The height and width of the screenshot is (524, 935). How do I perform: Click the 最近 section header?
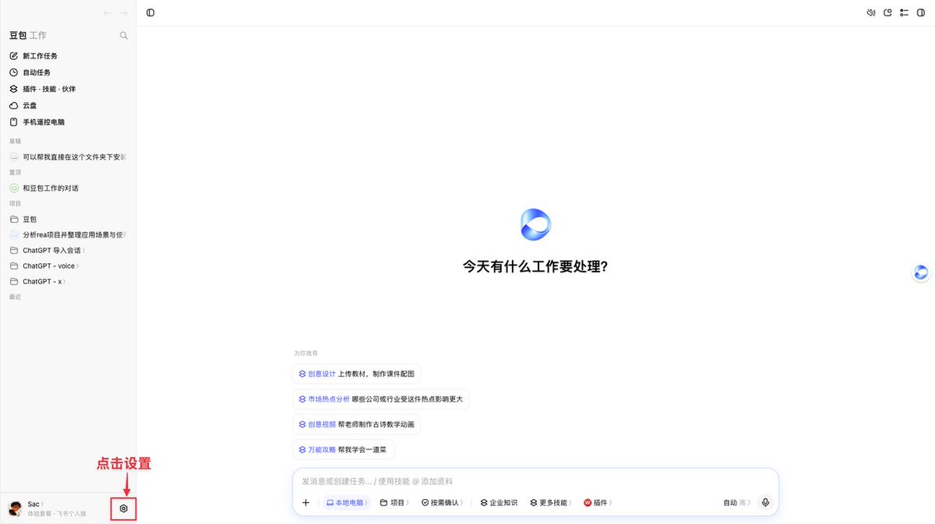15,297
